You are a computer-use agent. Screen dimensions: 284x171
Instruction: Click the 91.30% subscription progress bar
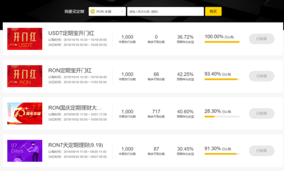(x=222, y=154)
